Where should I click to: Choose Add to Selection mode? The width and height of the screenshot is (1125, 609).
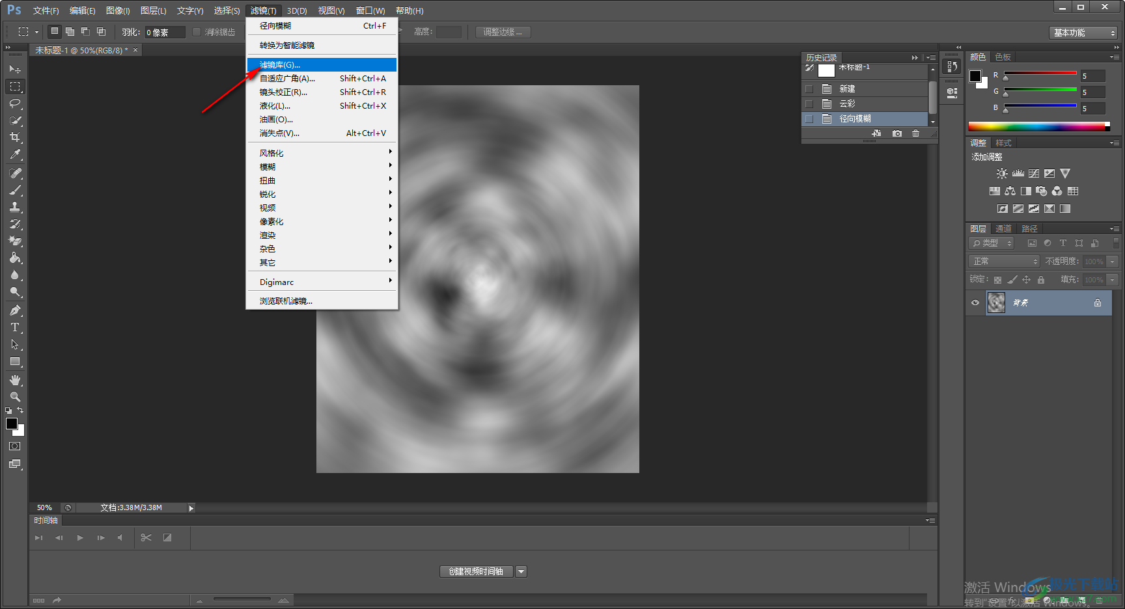click(70, 31)
